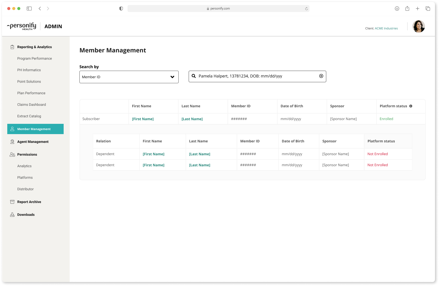Click the Permissions lock-user icon
Screen dimensions: 439x286
[12, 154]
